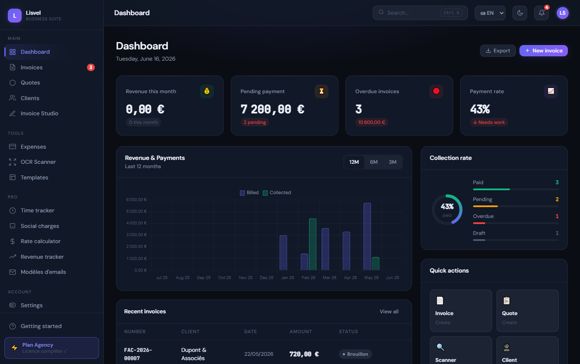Click the money bag icon on the revenue card
The image size is (580, 364).
(x=207, y=91)
